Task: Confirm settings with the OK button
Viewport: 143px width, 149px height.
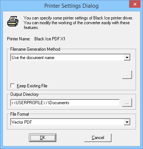Action: point(42,138)
